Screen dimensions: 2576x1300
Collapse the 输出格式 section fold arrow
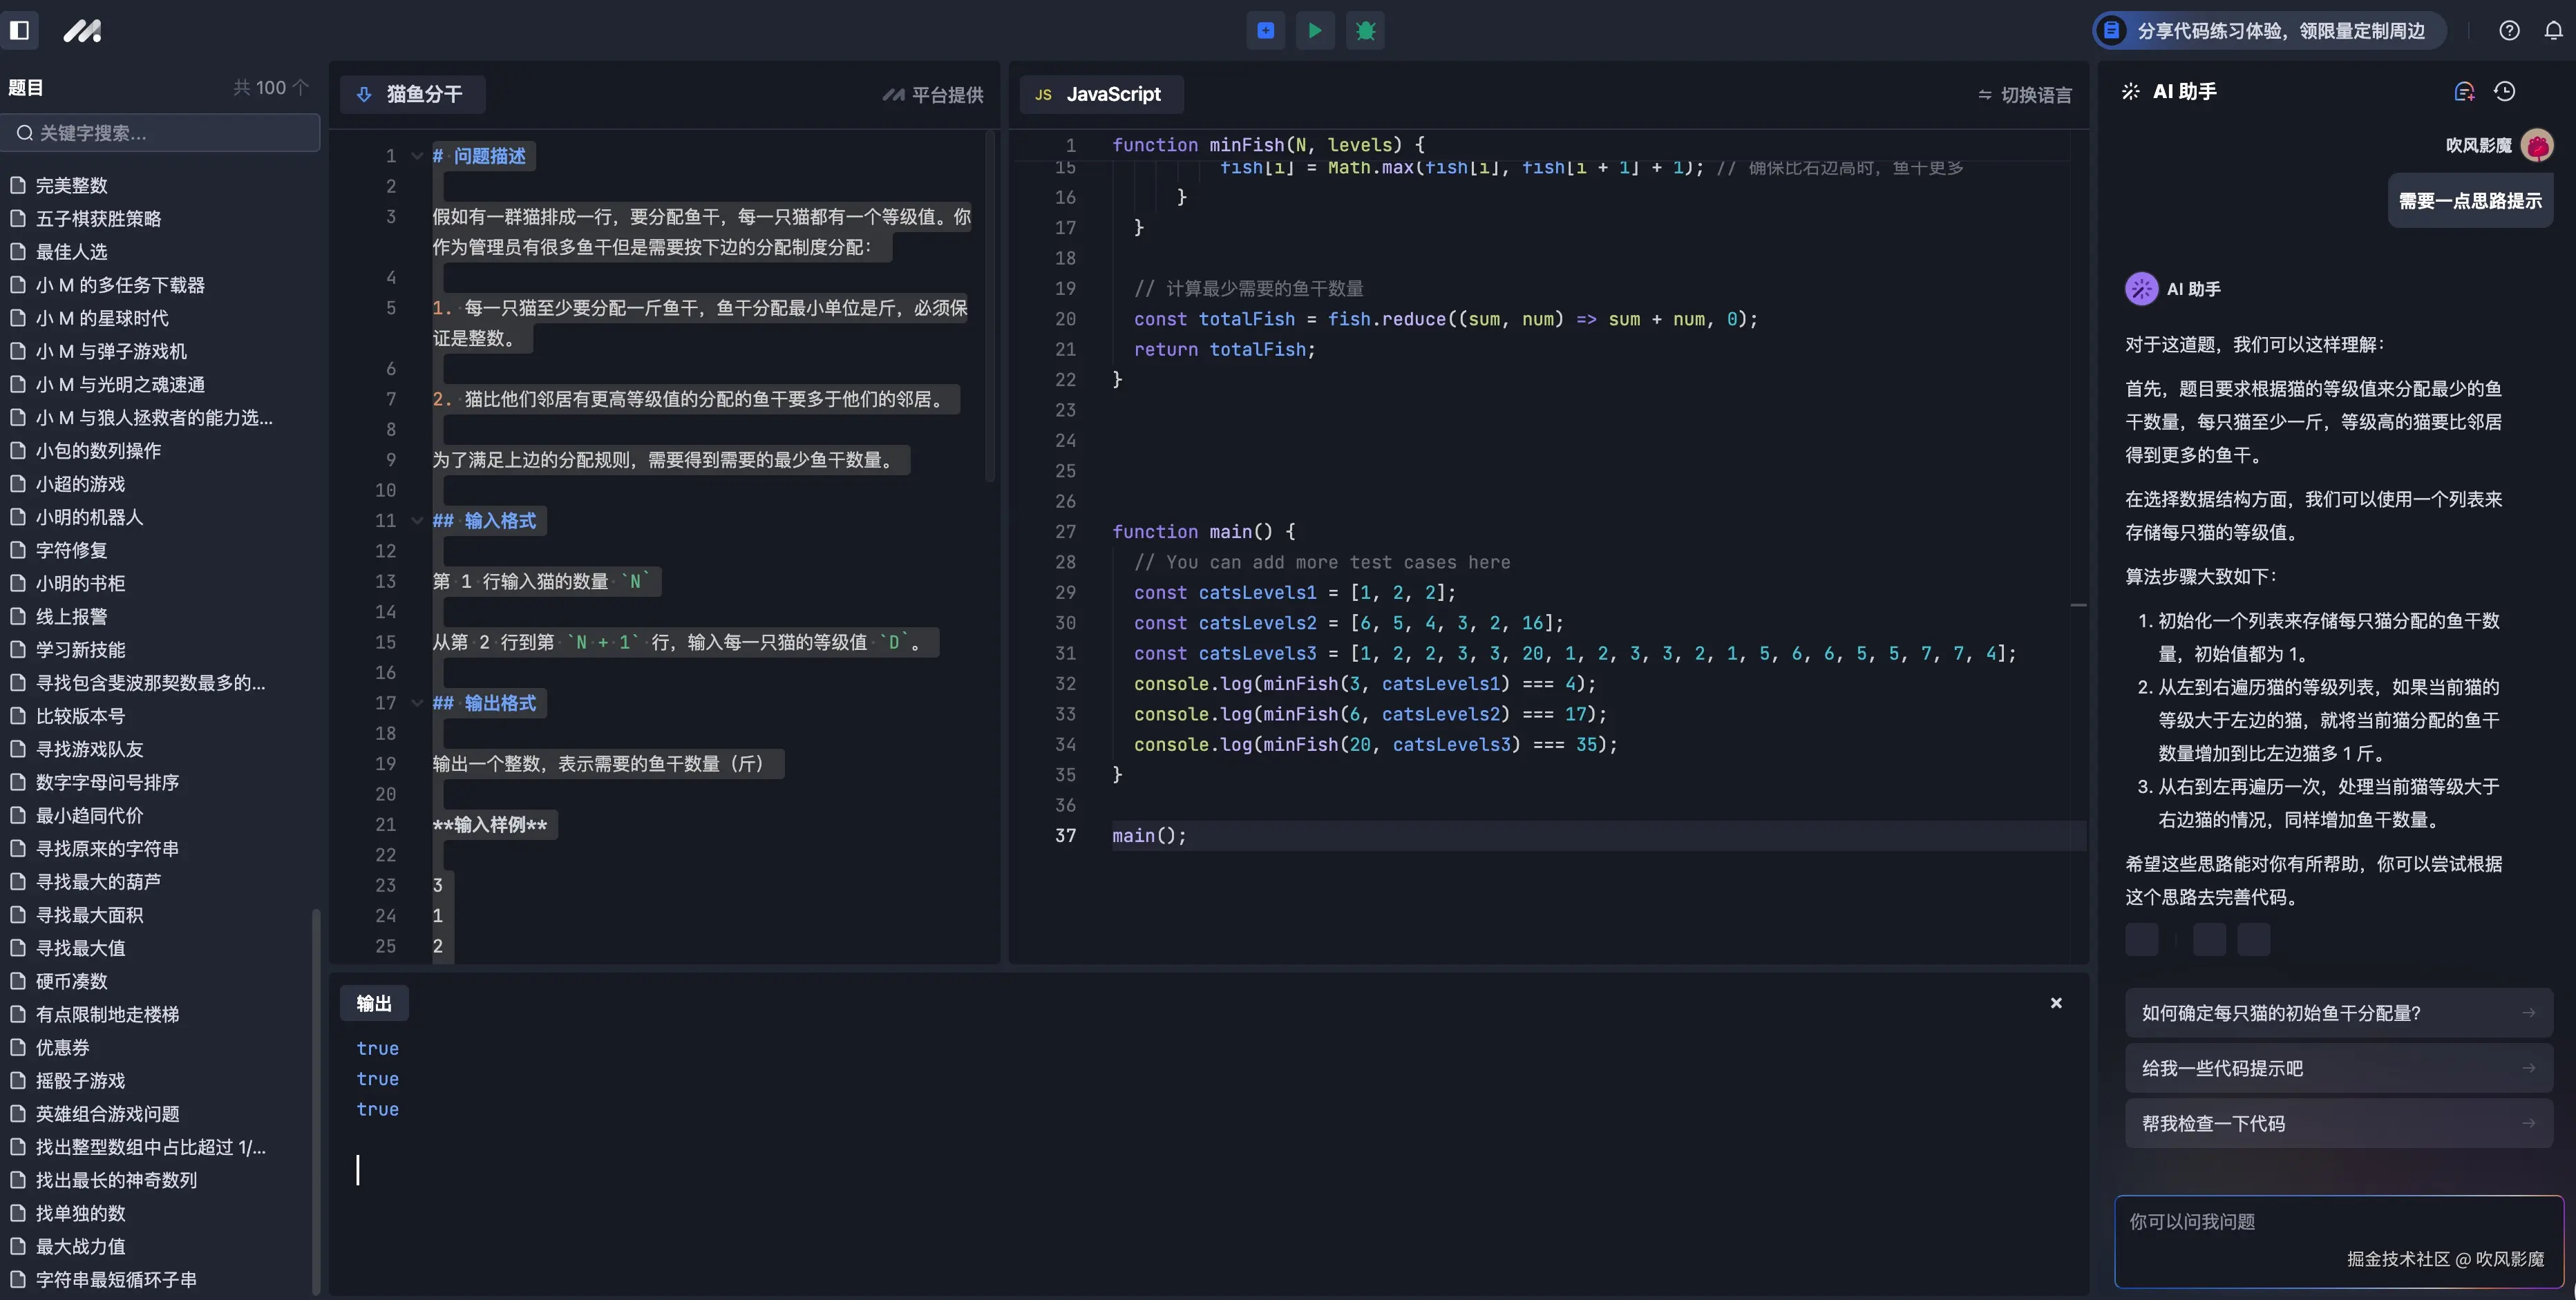[417, 703]
